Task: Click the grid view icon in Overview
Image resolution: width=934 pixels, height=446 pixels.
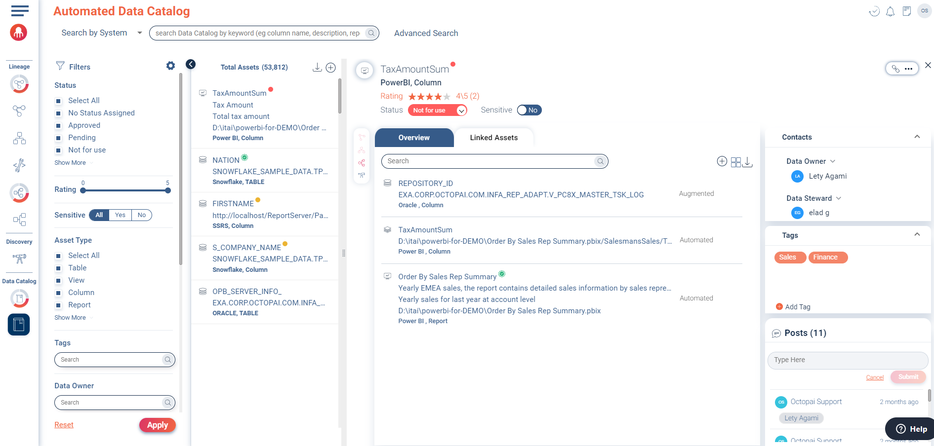Action: tap(735, 162)
